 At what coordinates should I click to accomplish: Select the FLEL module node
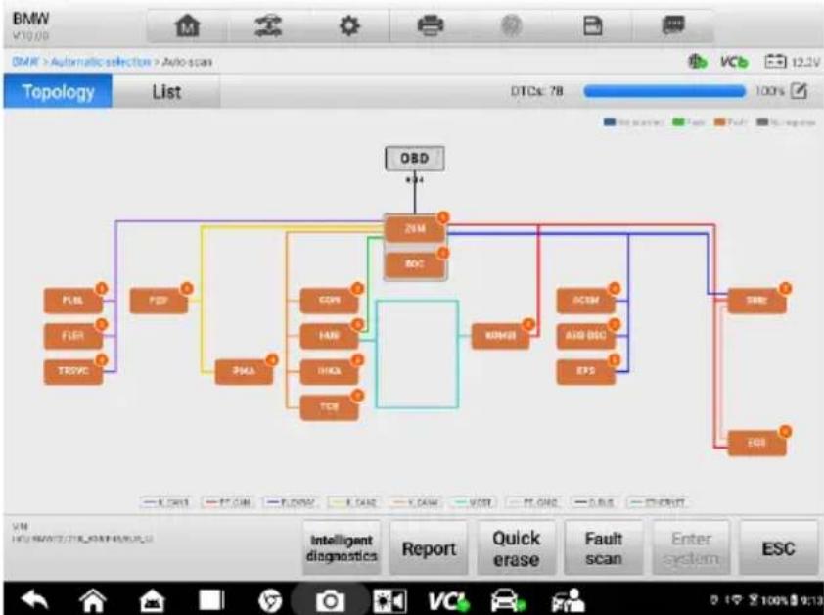tap(73, 301)
